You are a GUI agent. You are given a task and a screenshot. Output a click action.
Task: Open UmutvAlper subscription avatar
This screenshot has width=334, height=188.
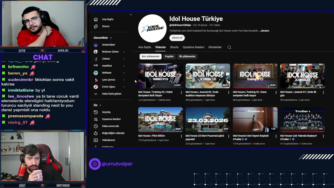point(96,45)
